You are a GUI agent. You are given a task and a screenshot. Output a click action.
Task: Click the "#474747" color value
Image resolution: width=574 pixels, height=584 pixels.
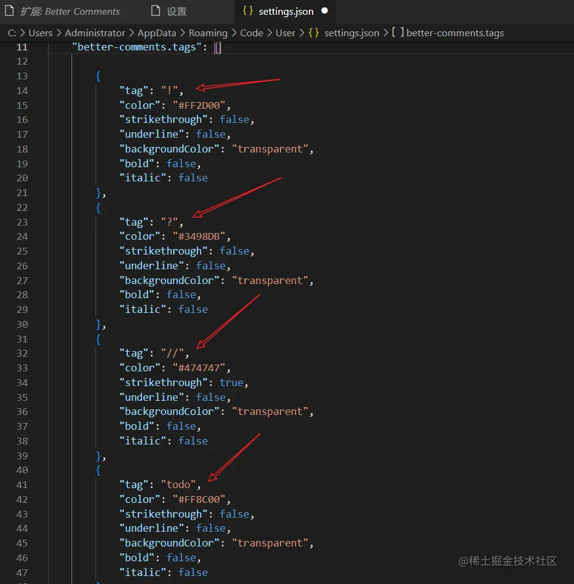[199, 368]
